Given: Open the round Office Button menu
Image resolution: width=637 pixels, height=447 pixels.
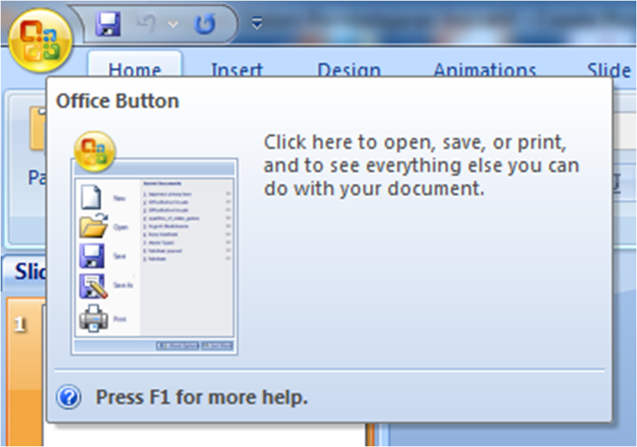Looking at the screenshot, I should tap(40, 40).
